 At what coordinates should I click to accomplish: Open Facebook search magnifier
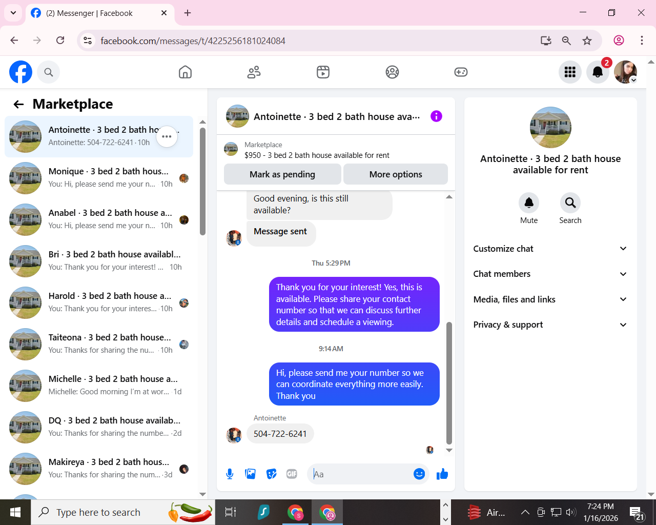click(x=49, y=72)
